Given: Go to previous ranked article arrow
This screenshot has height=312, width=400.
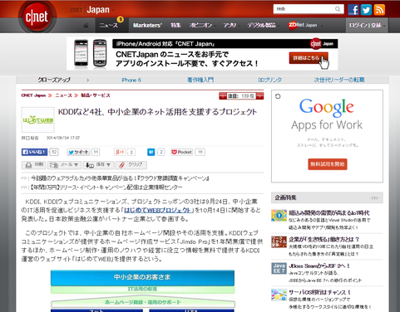Looking at the screenshot, I should pyautogui.click(x=223, y=96).
